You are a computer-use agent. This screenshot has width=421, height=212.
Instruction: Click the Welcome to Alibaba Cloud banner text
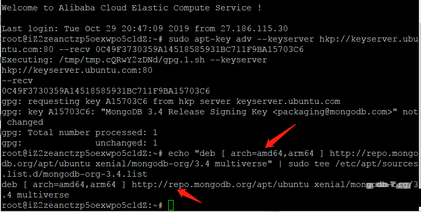pos(131,8)
